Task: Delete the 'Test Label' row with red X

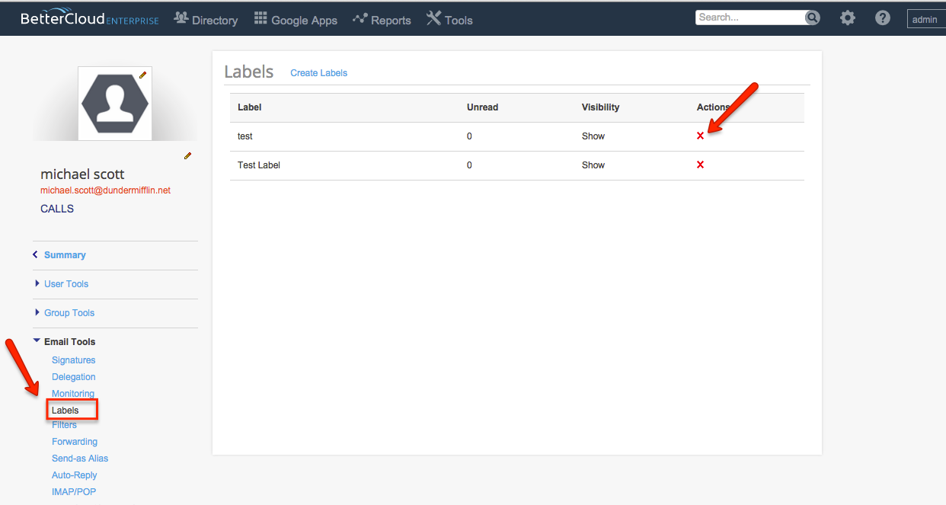Action: pos(700,165)
